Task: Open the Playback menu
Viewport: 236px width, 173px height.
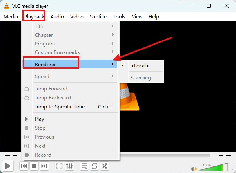Action: (x=34, y=17)
